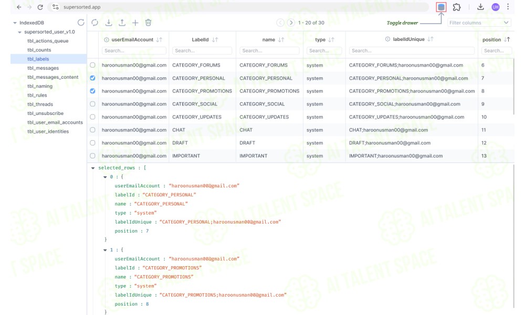Open the tbl_actions_queue table
Image resolution: width=525 pixels, height=315 pixels.
(x=48, y=41)
